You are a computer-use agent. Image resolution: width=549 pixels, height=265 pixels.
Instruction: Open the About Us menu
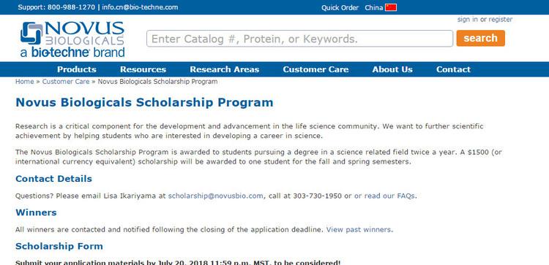point(392,69)
